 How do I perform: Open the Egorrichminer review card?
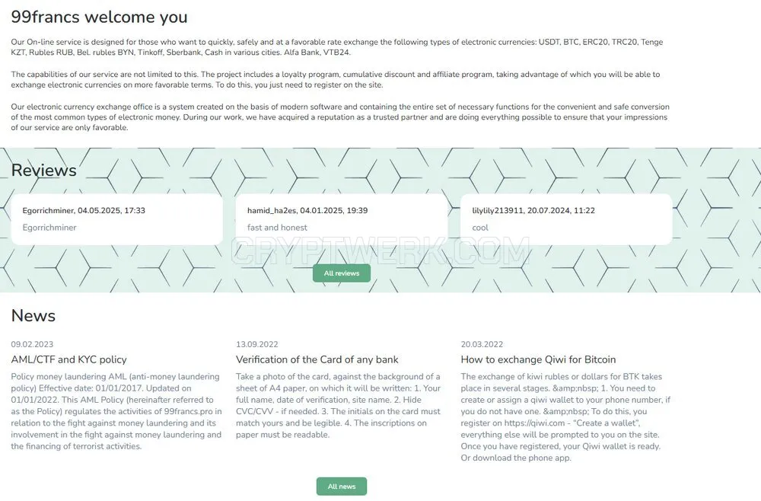(117, 219)
